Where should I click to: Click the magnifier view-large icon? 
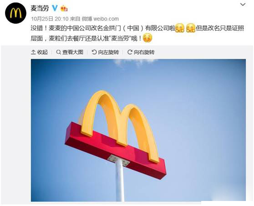tap(58, 52)
